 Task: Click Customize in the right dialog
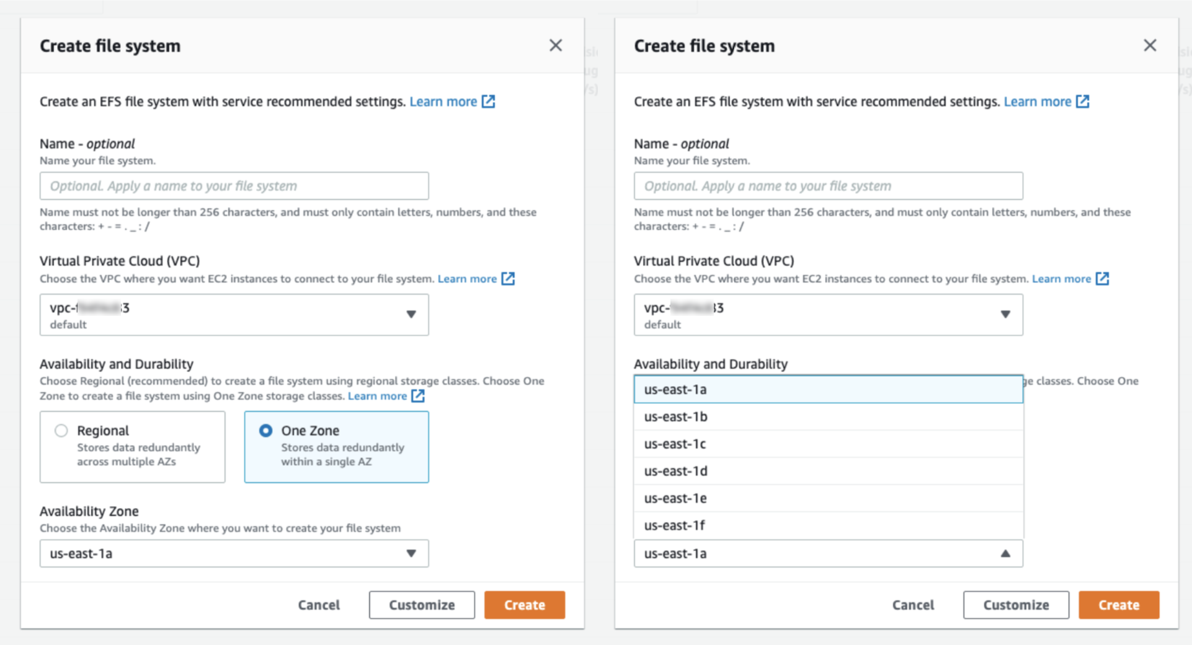[x=1015, y=605]
